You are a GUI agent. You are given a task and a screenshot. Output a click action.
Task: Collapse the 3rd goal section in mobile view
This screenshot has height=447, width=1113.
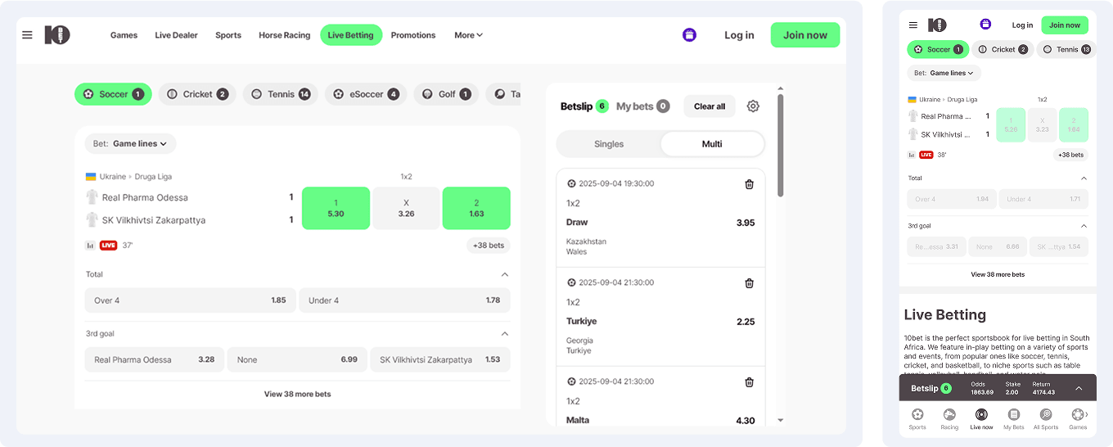click(1084, 226)
